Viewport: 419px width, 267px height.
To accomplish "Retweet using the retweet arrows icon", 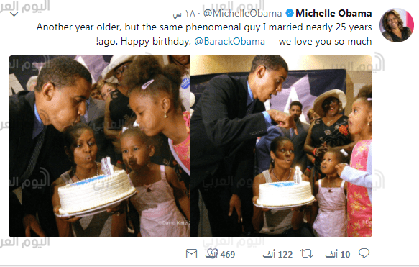I will point(306,253).
